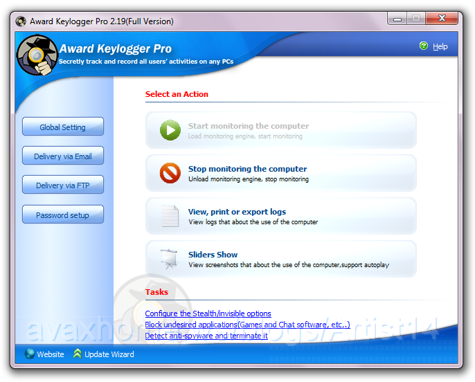Click 'Secretly track and record' tagline

click(x=146, y=62)
